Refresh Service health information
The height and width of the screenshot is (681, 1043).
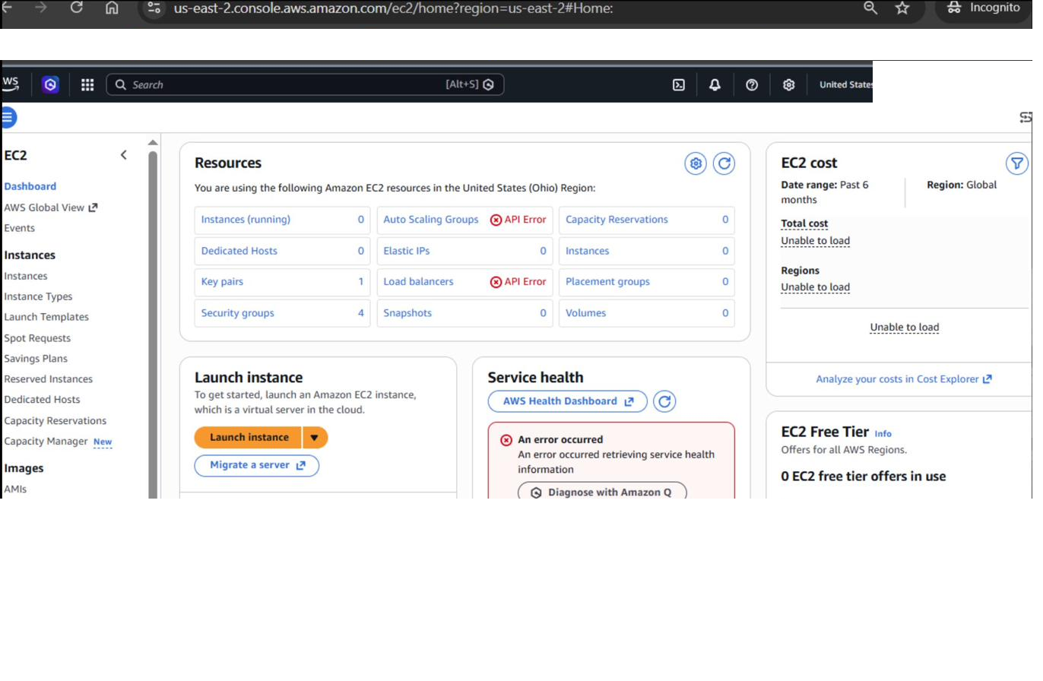click(x=664, y=401)
